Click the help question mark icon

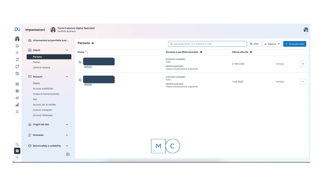(17, 158)
